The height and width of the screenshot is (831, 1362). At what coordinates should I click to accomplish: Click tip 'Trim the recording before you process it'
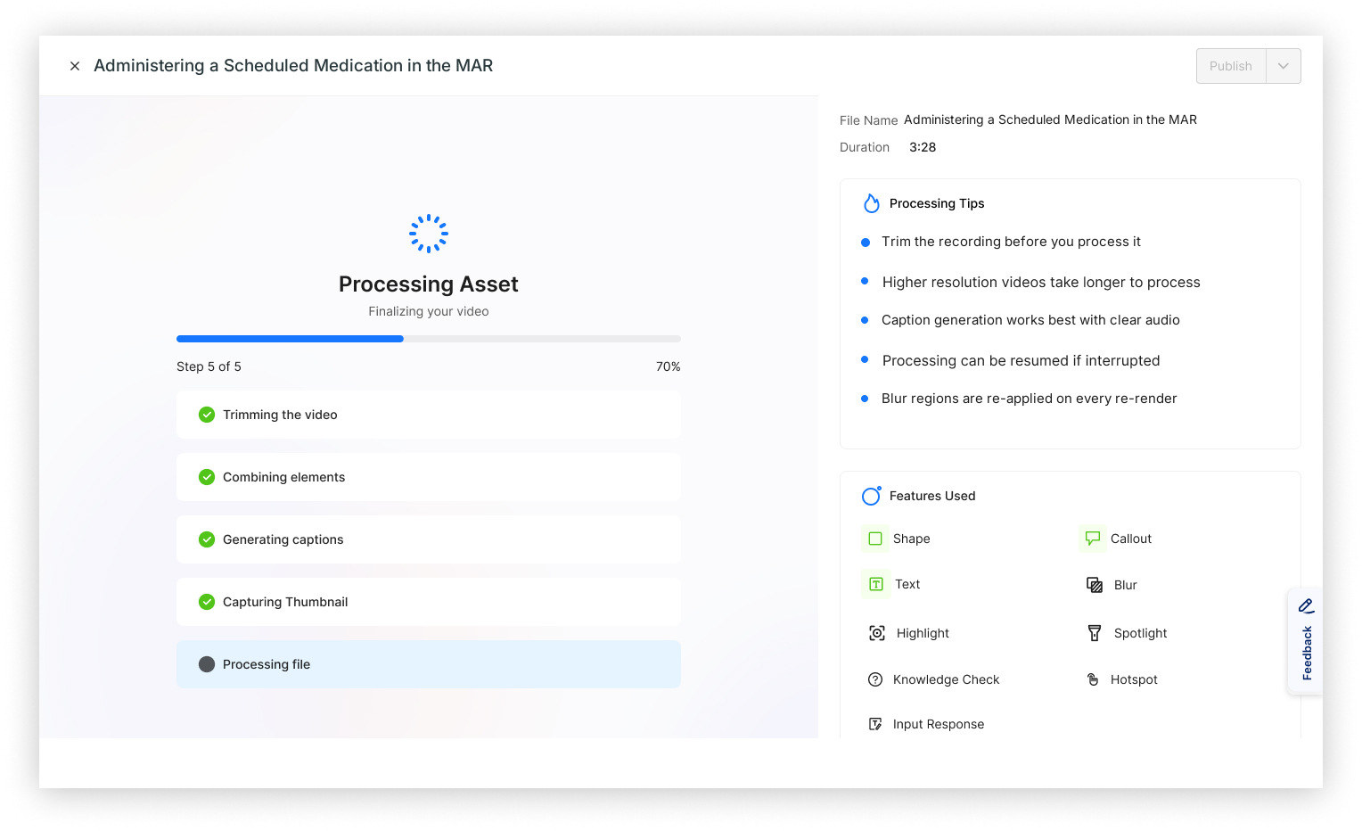point(1011,242)
